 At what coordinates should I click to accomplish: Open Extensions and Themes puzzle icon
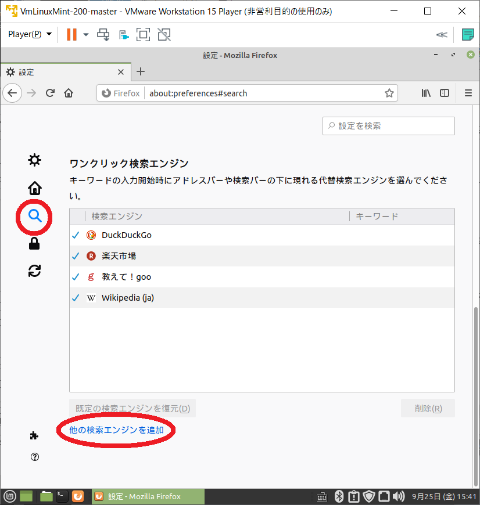coord(34,436)
